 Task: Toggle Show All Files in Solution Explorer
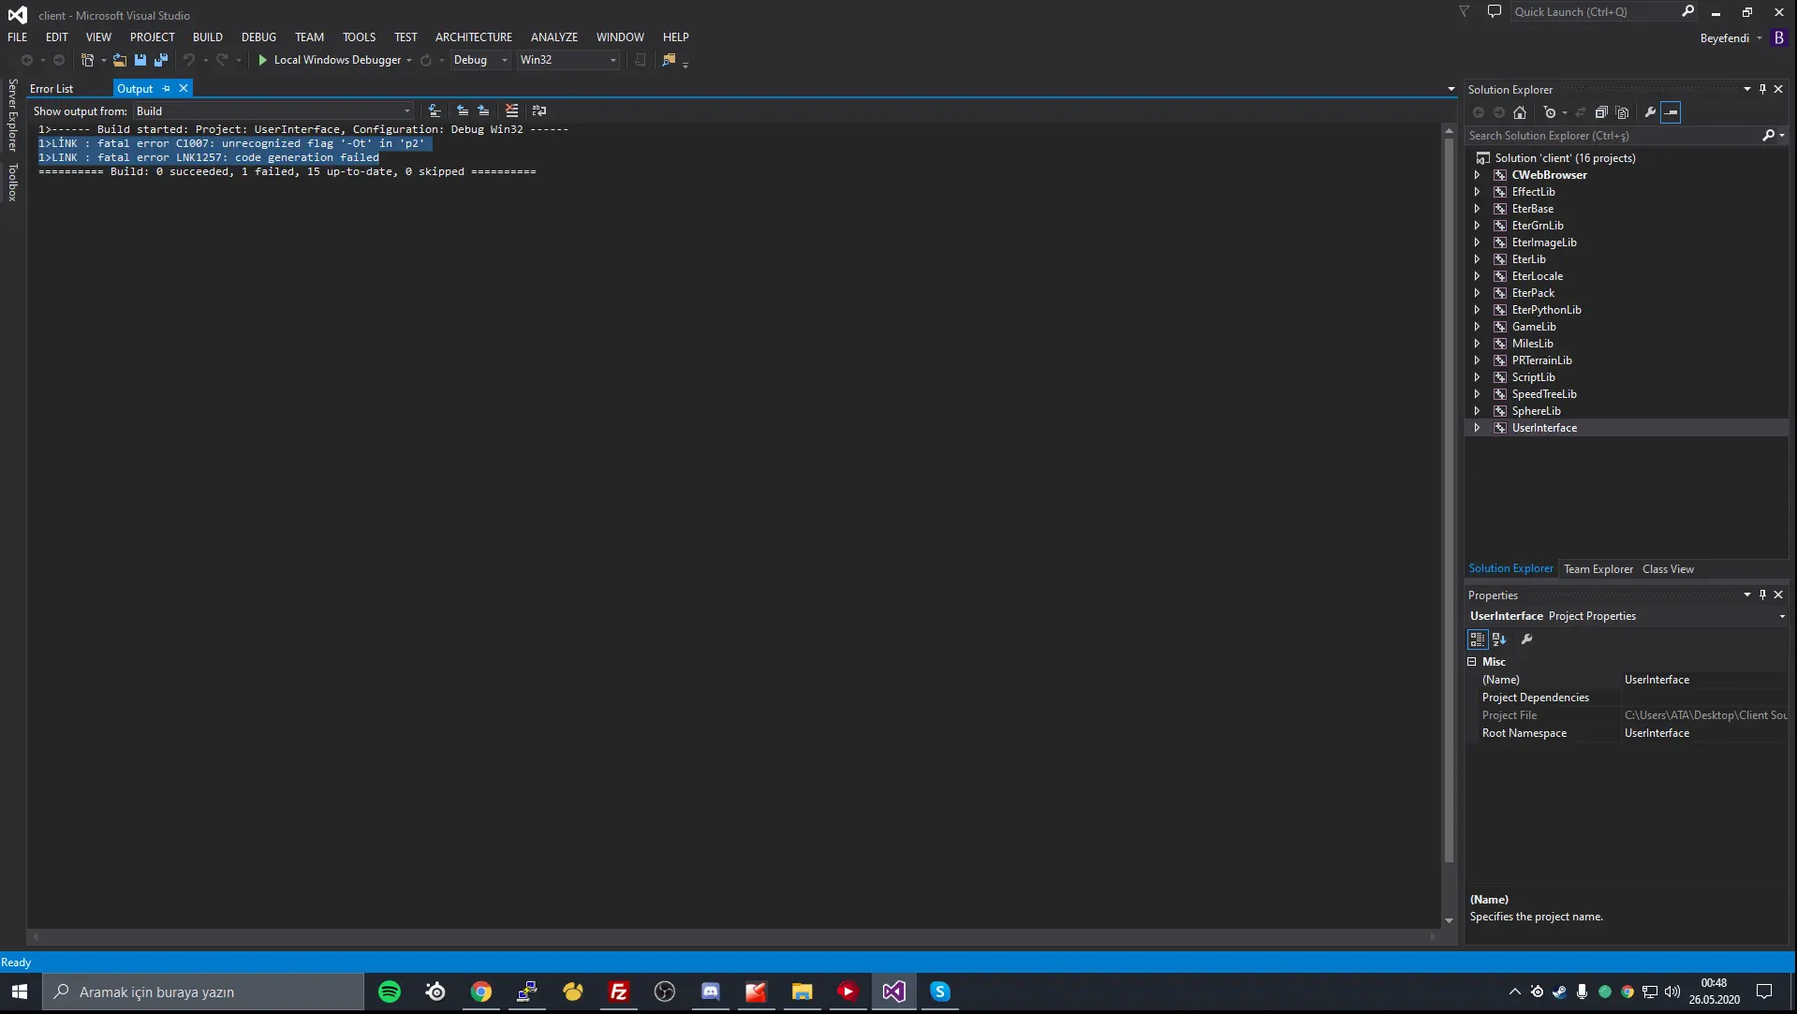pyautogui.click(x=1623, y=112)
